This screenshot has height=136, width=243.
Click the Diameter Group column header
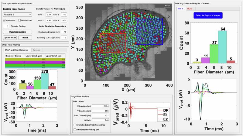15,56
